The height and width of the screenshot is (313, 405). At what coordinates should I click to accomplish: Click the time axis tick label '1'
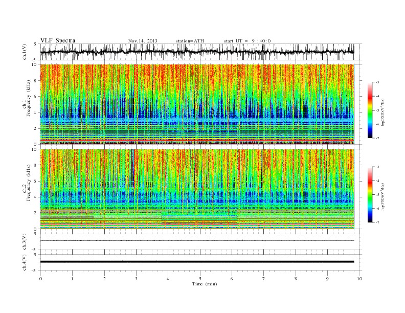(x=72, y=279)
